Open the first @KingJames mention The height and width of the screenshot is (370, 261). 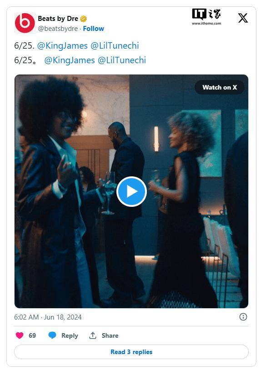62,45
